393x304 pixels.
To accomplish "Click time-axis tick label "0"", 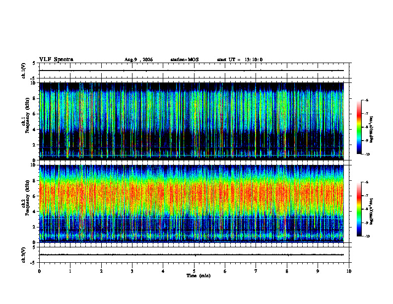I will (39, 271).
